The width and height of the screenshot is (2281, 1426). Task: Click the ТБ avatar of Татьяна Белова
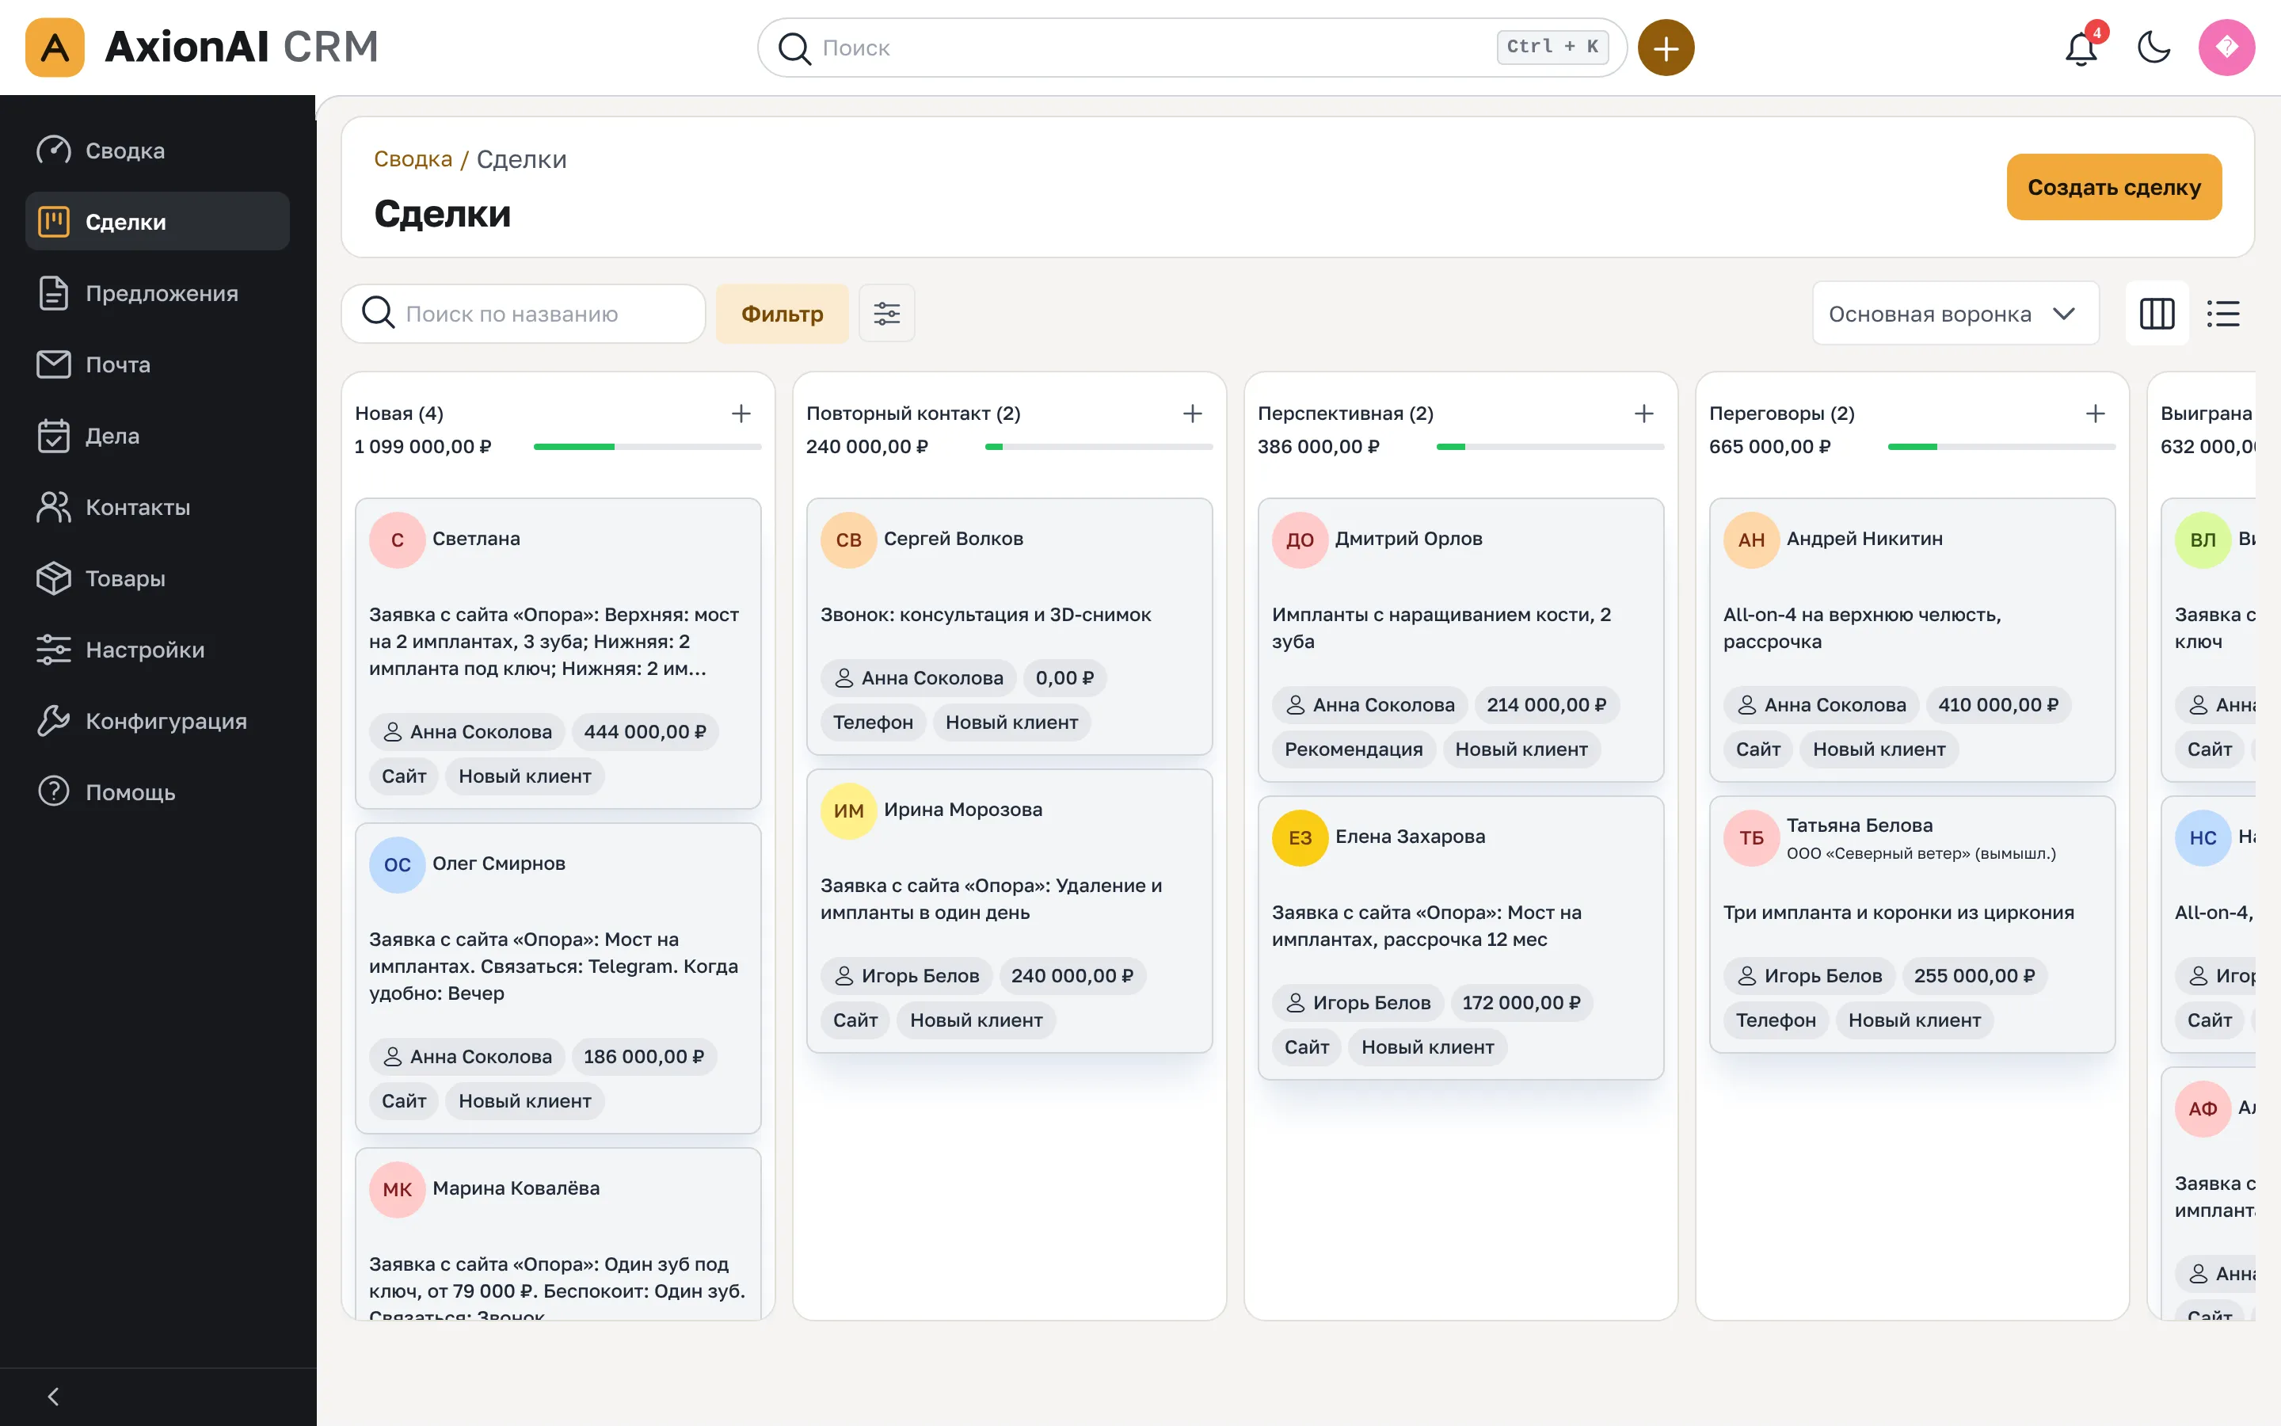tap(1751, 837)
